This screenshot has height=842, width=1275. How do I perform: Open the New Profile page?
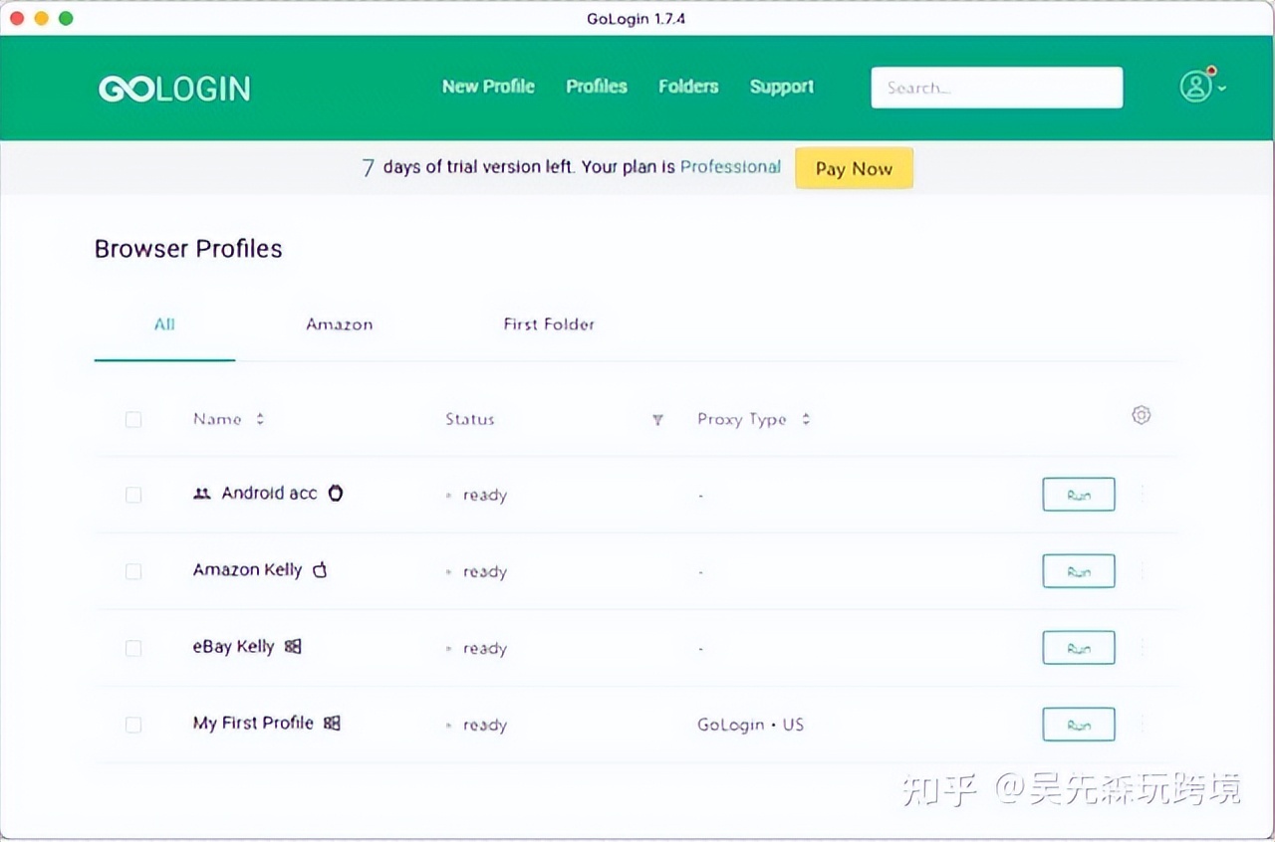tap(488, 87)
